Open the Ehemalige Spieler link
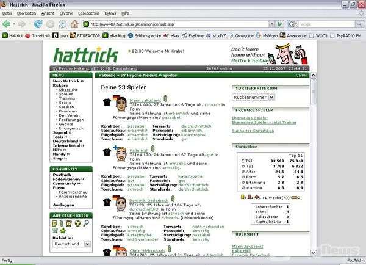The height and width of the screenshot is (265, 366). point(249,118)
